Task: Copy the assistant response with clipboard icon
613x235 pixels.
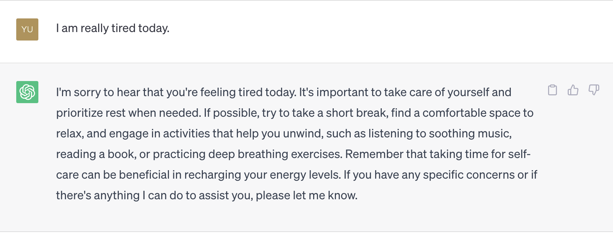Action: pos(552,90)
